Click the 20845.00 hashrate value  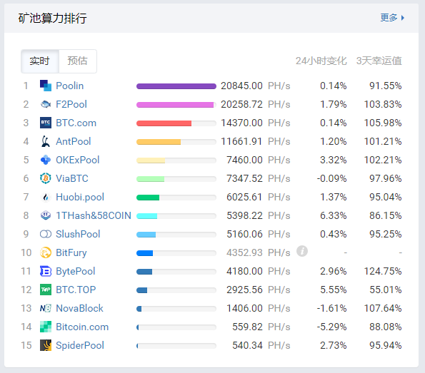click(241, 86)
